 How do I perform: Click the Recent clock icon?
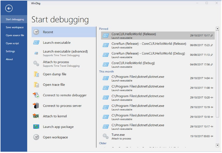[x=36, y=32]
